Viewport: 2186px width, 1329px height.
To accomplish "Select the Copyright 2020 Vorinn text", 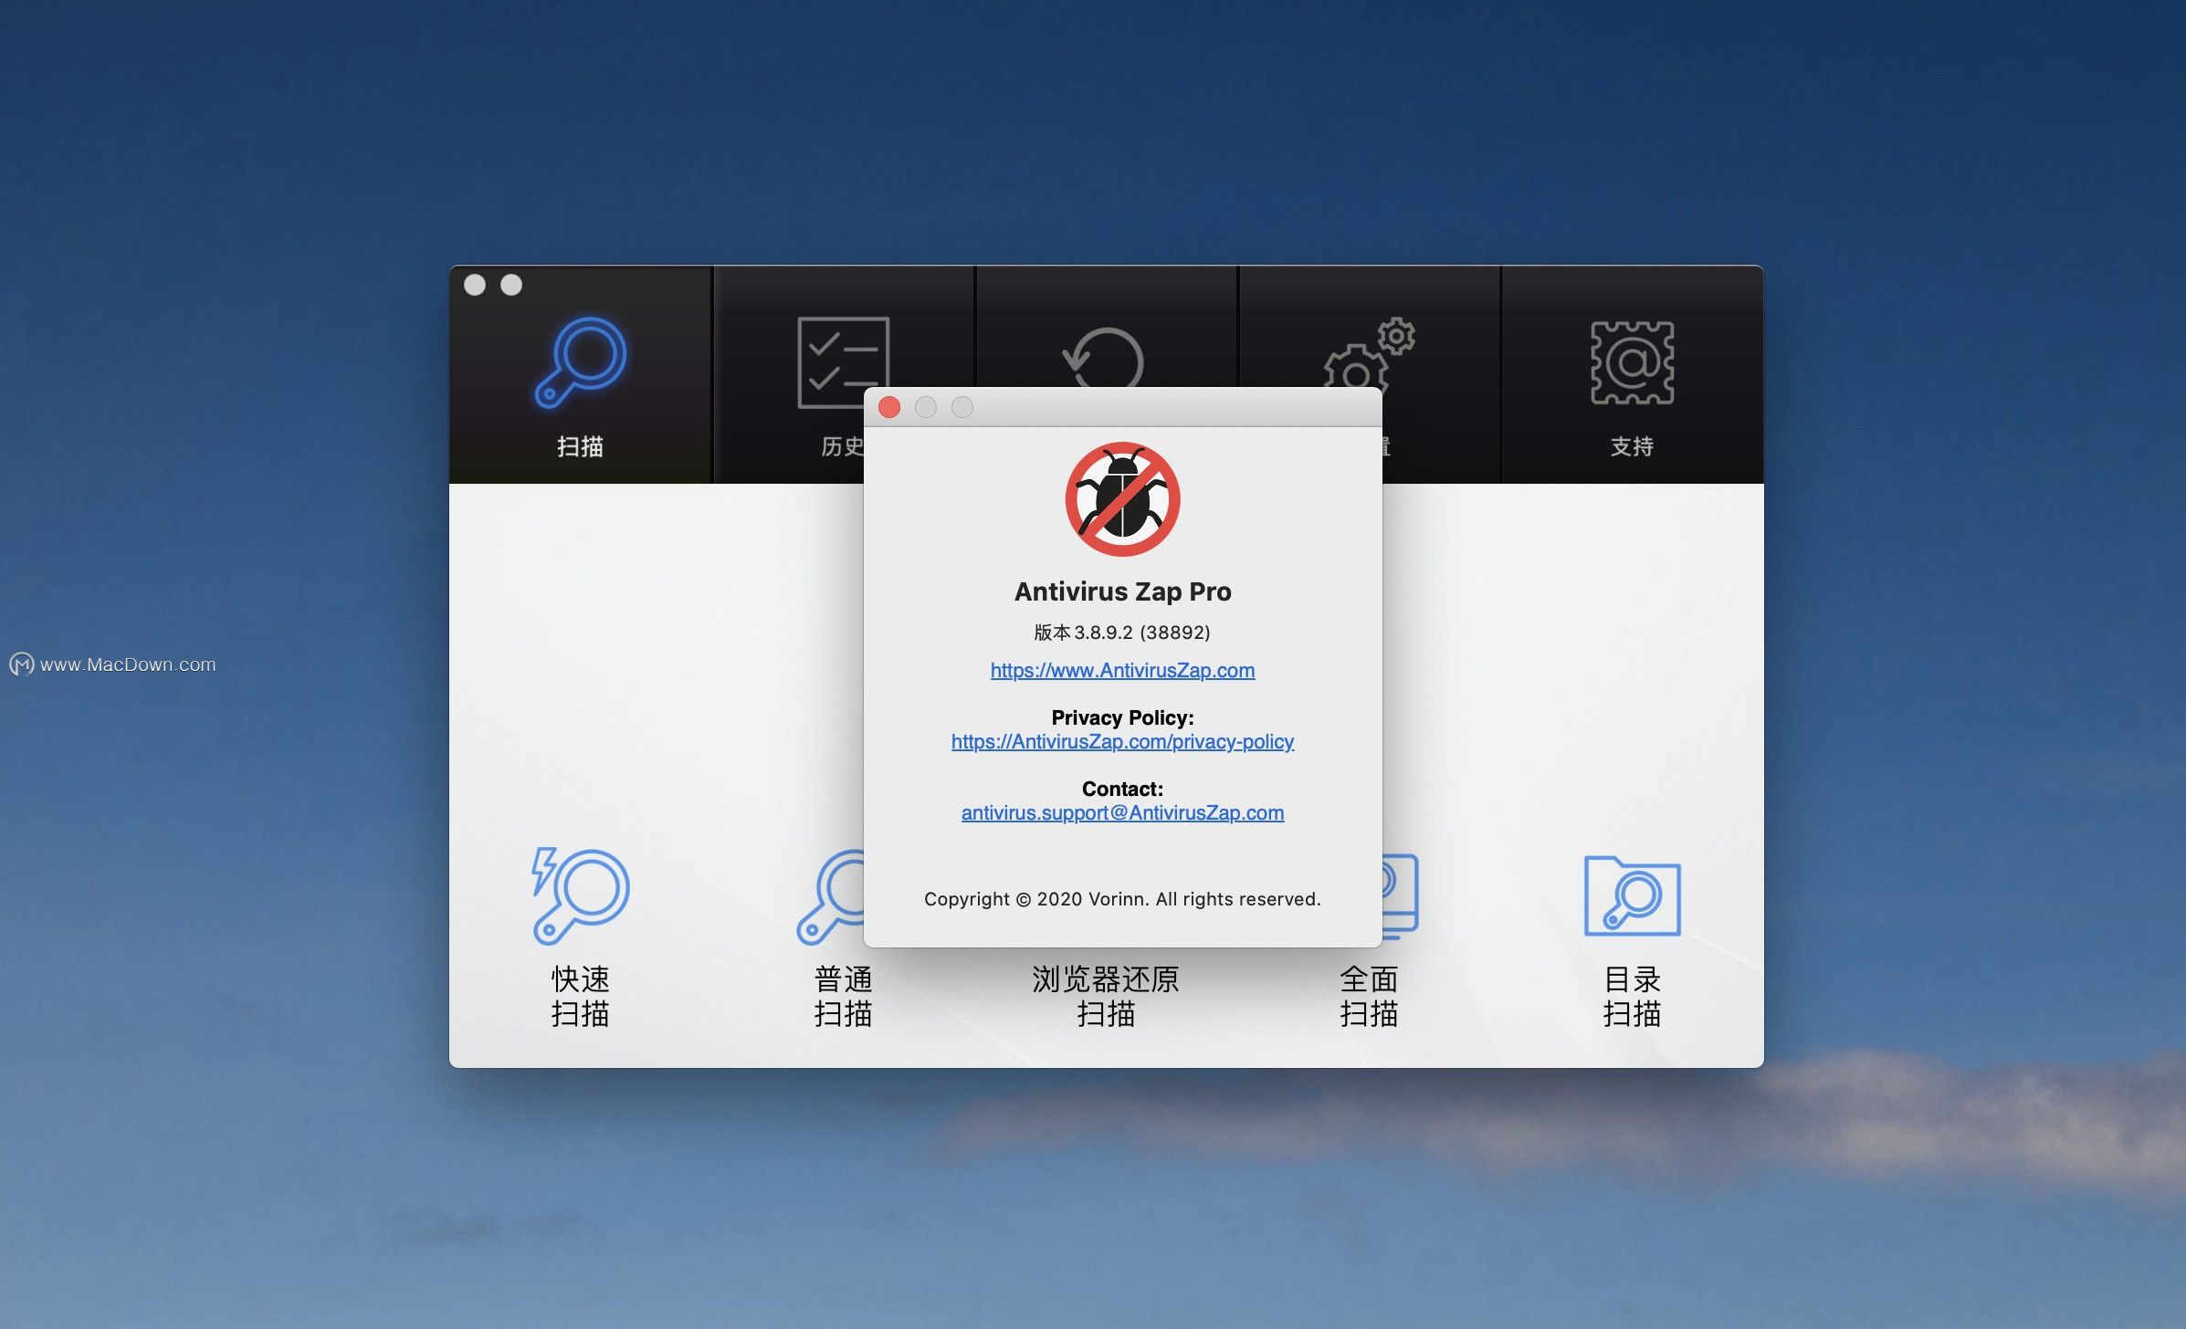I will point(1122,899).
